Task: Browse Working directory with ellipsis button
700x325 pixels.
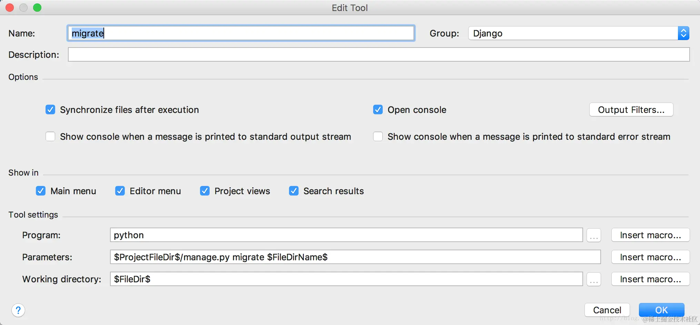Action: (x=594, y=279)
